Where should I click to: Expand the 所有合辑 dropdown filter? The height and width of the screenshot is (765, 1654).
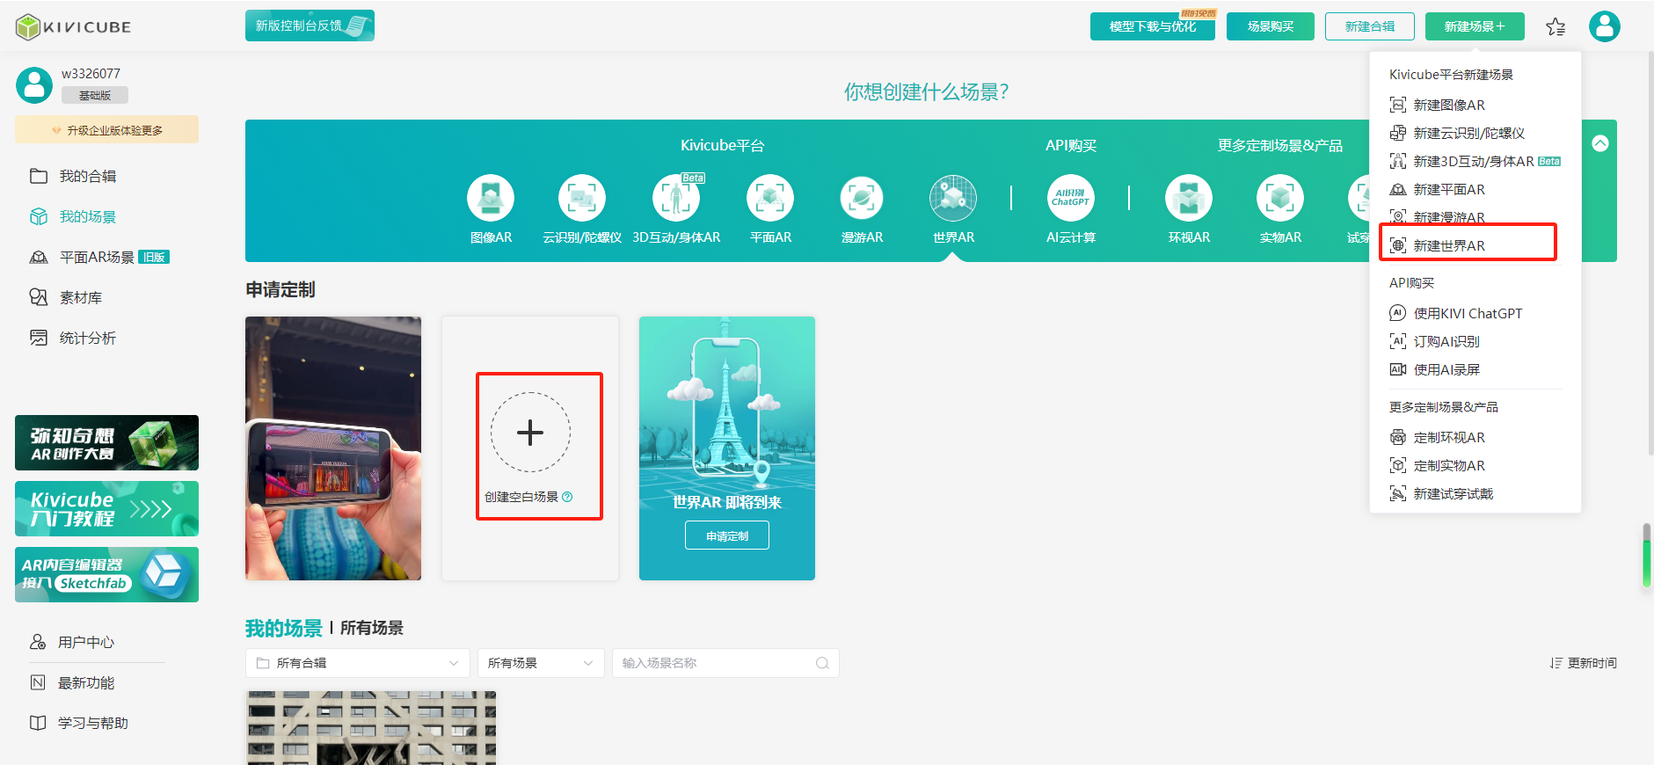(356, 663)
